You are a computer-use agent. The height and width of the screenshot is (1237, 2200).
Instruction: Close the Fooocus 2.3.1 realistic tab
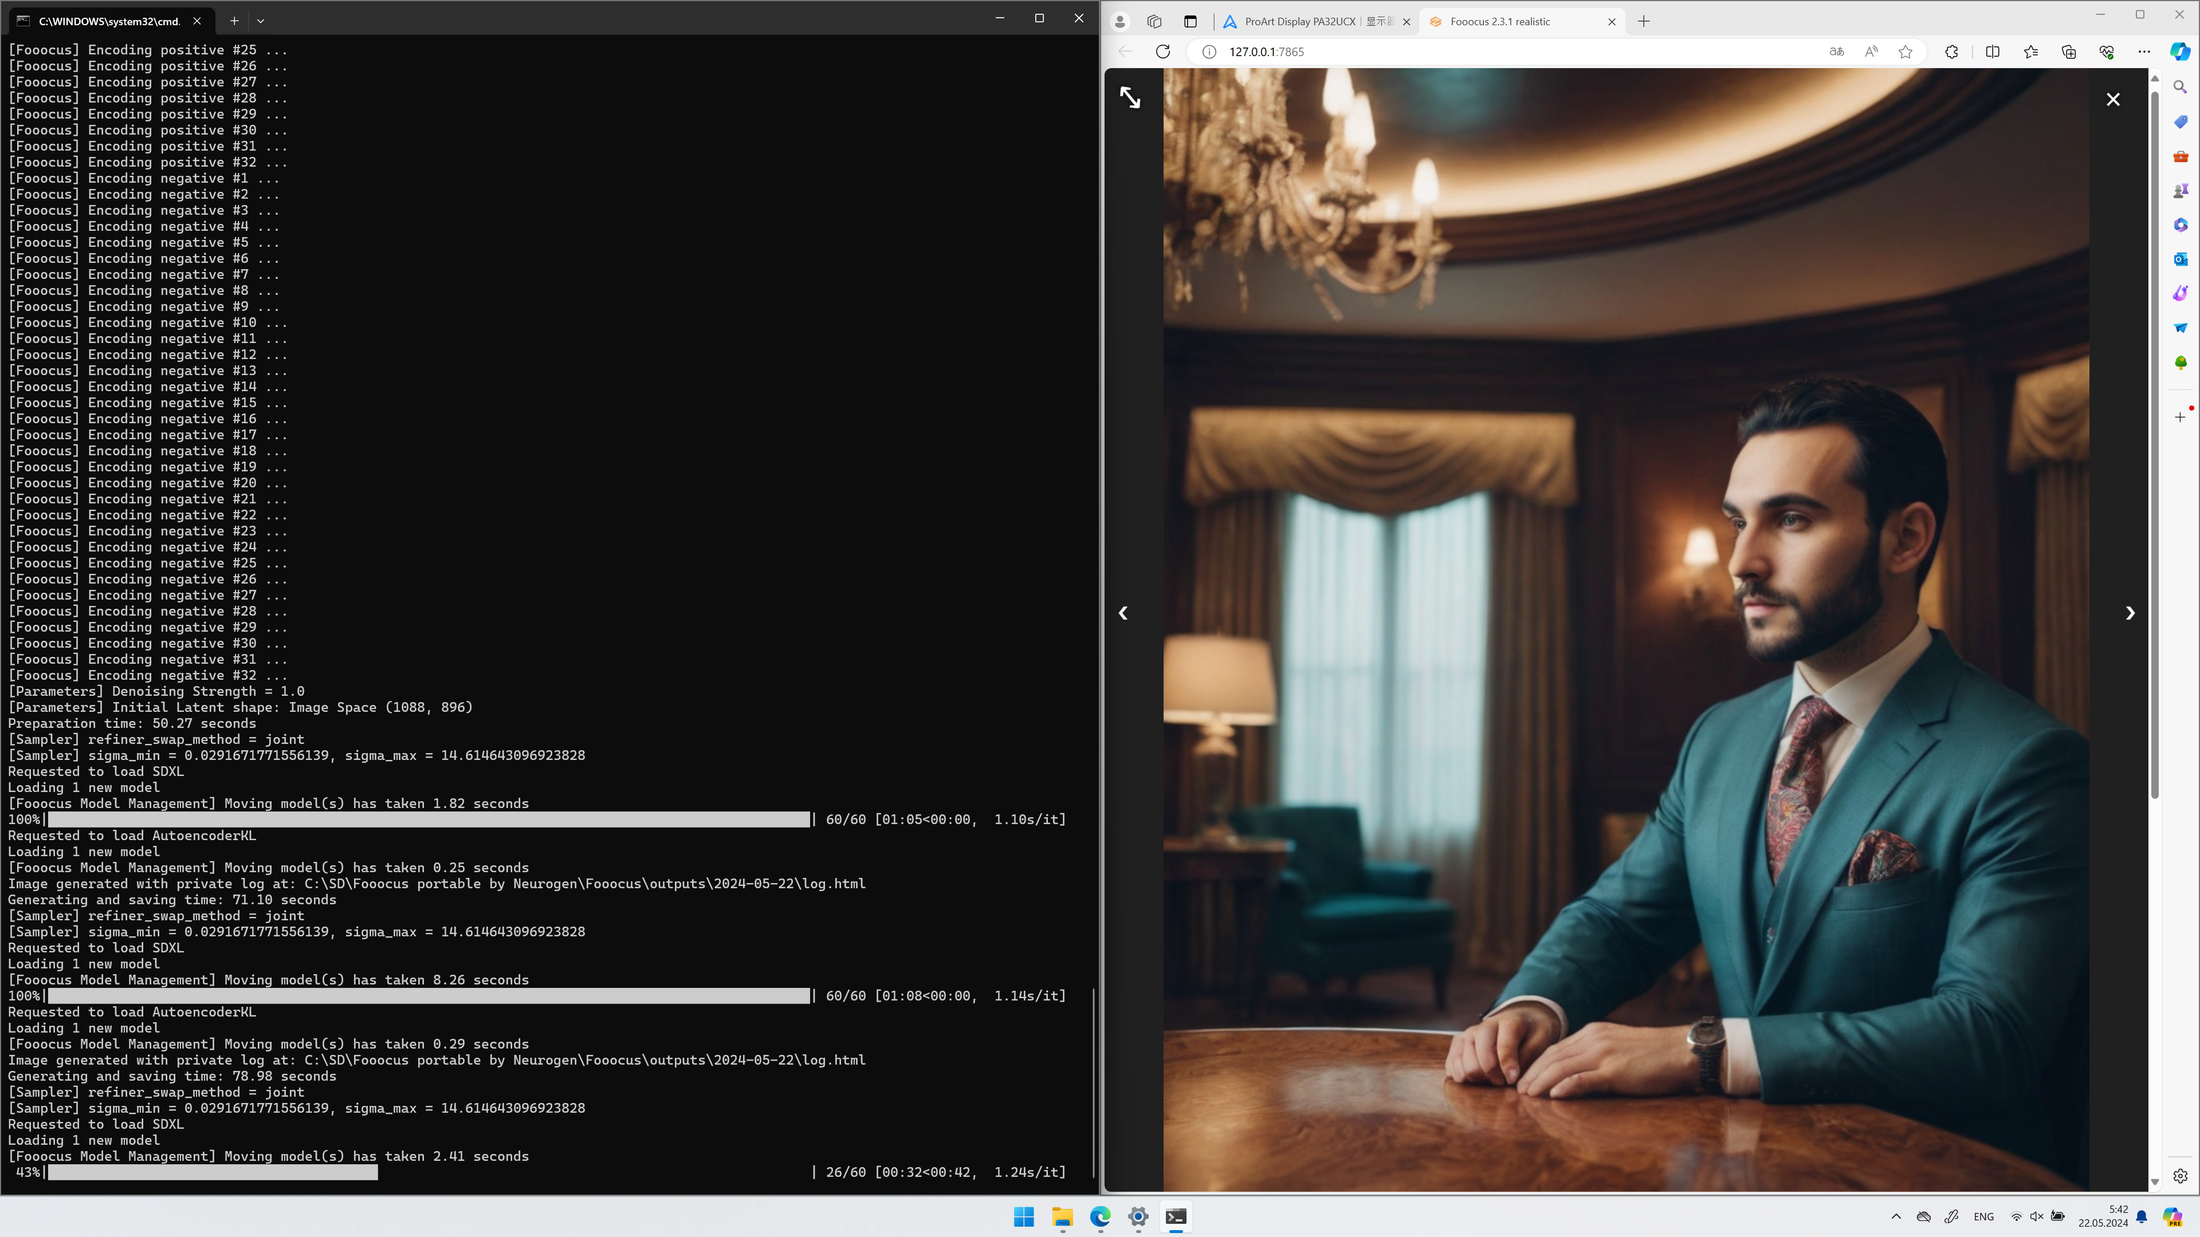[1612, 21]
